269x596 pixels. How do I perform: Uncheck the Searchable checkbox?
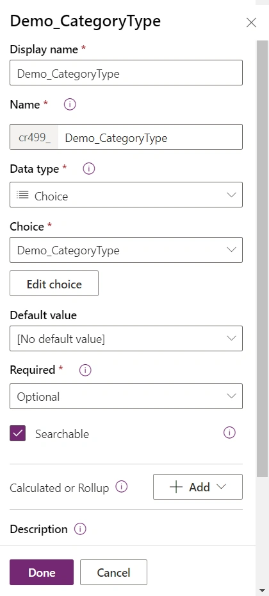(17, 434)
